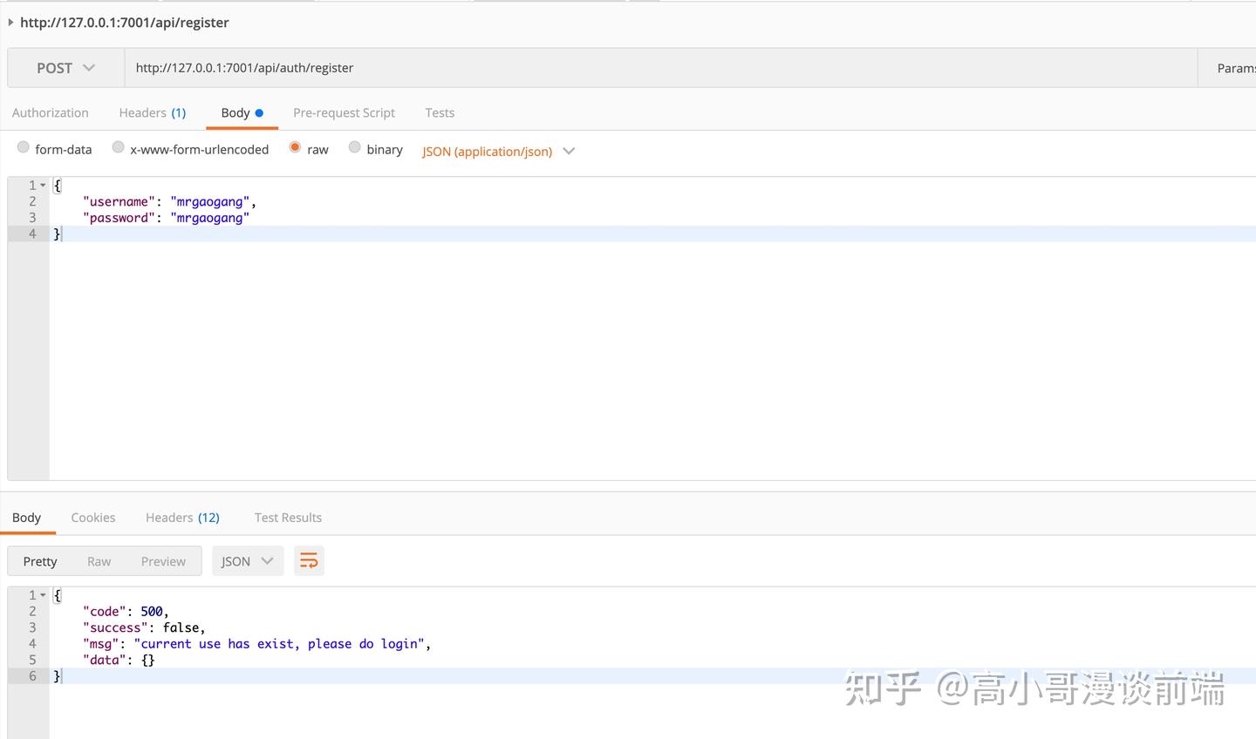1256x739 pixels.
Task: Click the request title http://127.0.0.1:7001/api/register
Action: (124, 23)
